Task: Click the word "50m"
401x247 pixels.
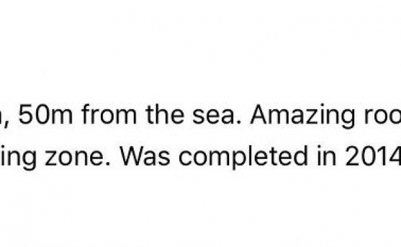Action: pyautogui.click(x=45, y=115)
